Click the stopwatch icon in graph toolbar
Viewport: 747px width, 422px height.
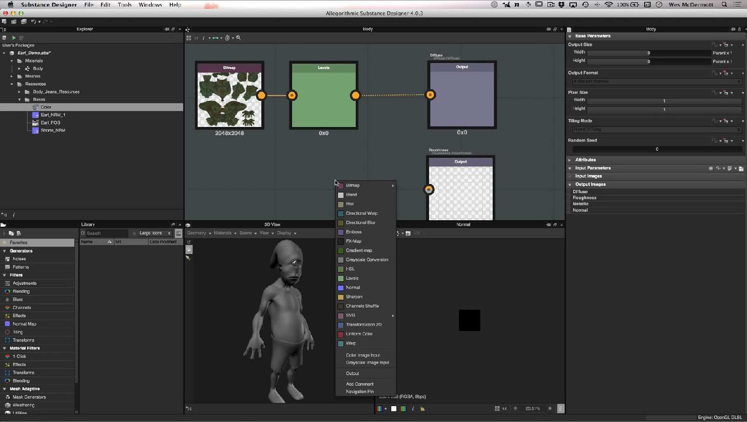coord(227,38)
